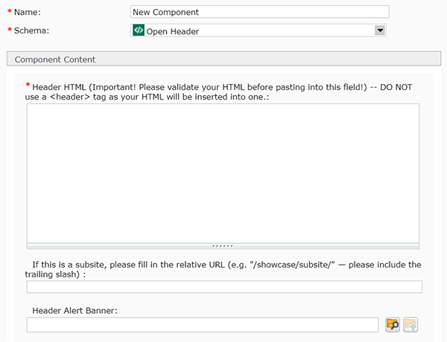Click inside the Header HTML text area
The image size is (447, 342).
point(223,172)
